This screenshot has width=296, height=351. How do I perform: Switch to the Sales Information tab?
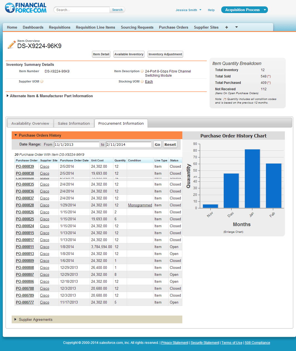[74, 123]
